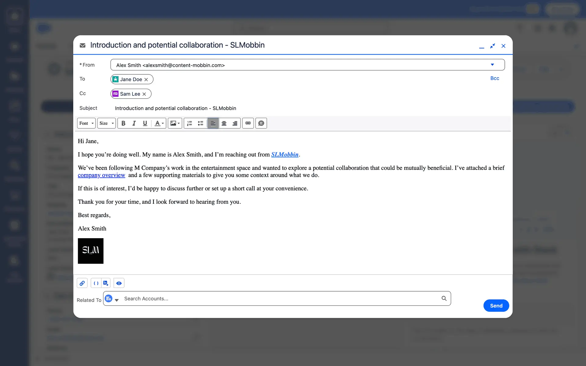The height and width of the screenshot is (366, 586).
Task: Toggle the email preview eye icon
Action: tap(119, 283)
